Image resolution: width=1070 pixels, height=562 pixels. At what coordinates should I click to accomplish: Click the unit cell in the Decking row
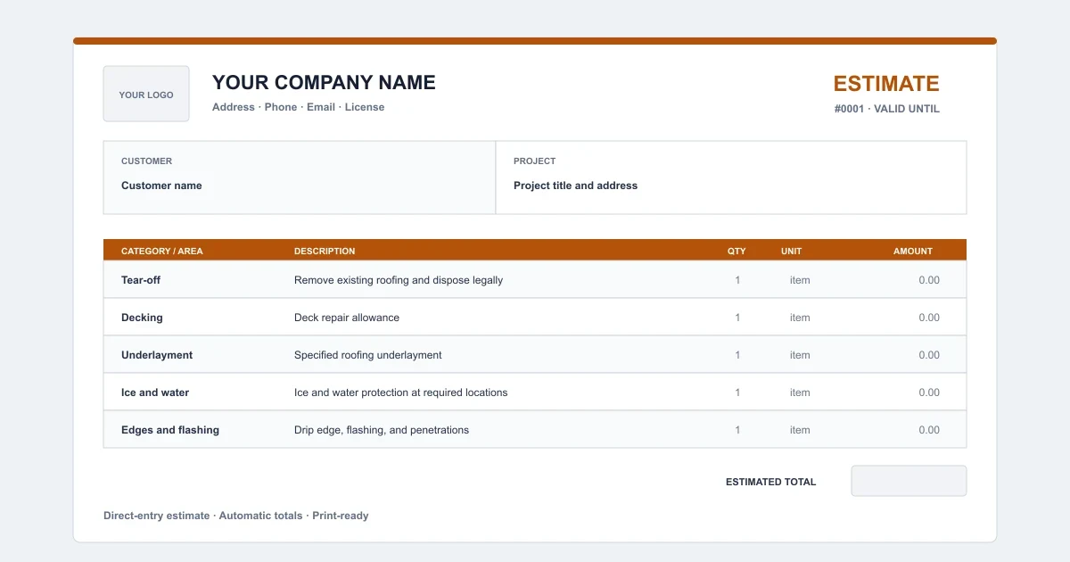tap(800, 318)
